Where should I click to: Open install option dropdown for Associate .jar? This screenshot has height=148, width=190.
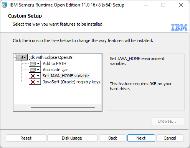click(x=35, y=70)
